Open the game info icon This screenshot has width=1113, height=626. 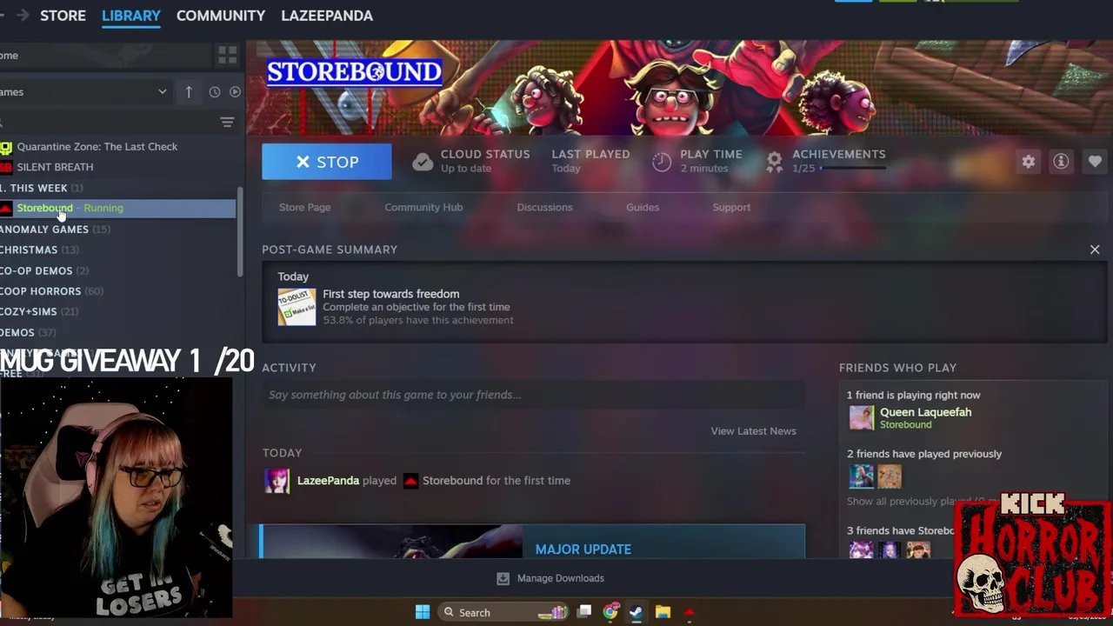point(1061,162)
